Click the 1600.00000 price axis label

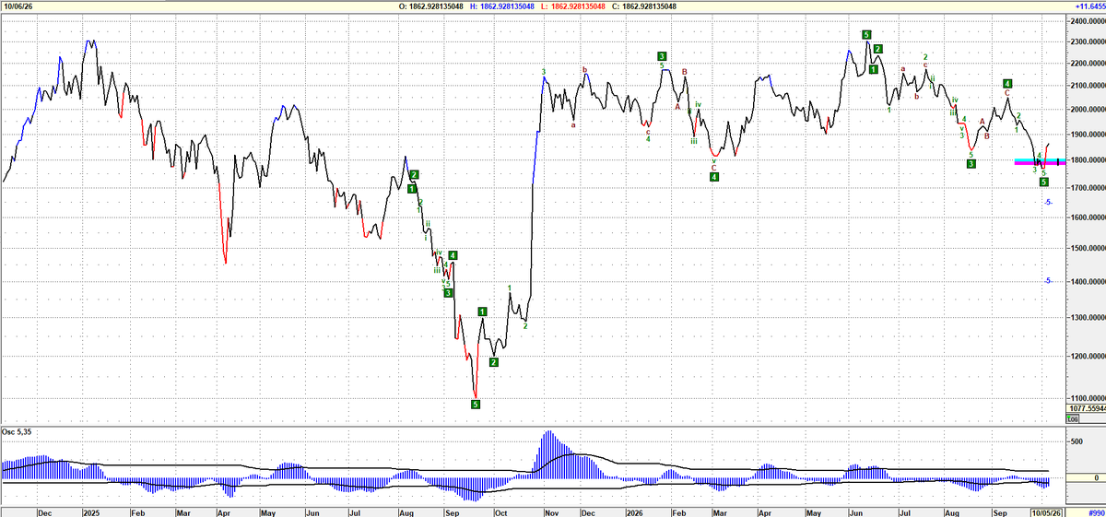pyautogui.click(x=1087, y=217)
